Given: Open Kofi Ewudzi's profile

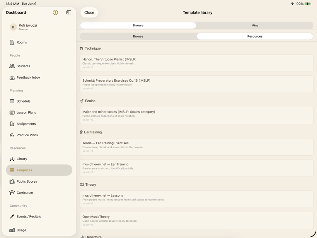Looking at the screenshot, I should (x=39, y=27).
